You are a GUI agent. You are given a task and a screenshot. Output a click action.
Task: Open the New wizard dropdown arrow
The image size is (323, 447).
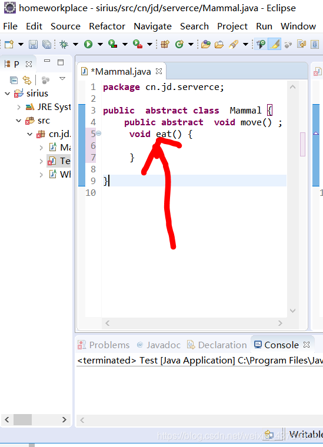pos(21,44)
